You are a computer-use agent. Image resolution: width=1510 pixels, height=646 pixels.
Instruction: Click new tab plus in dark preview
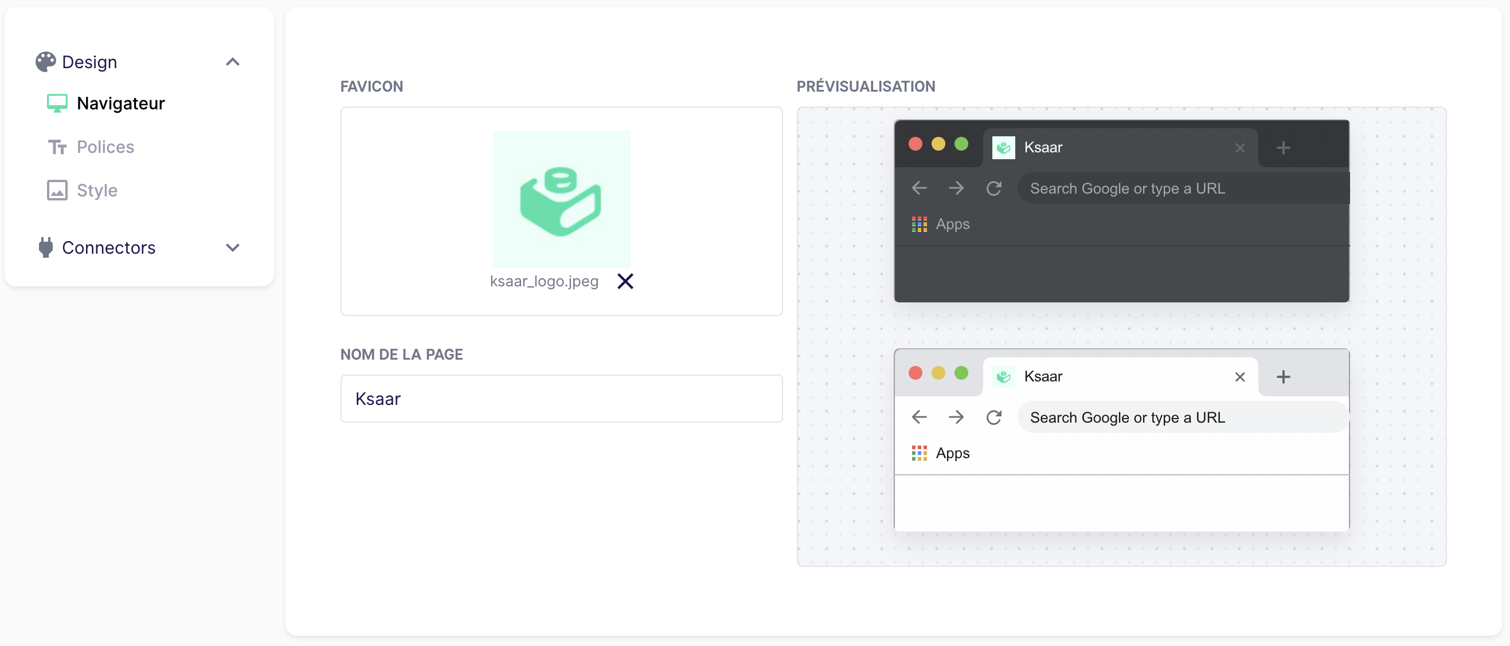click(1283, 148)
